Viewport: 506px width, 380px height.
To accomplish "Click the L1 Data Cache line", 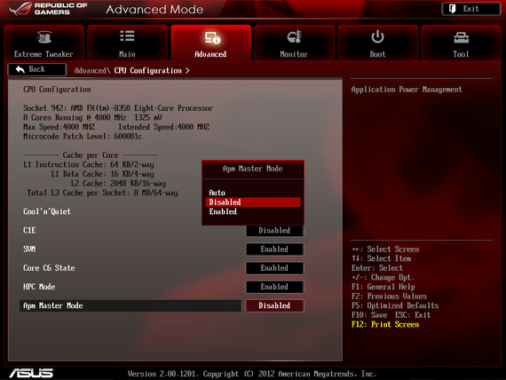I will (x=102, y=174).
